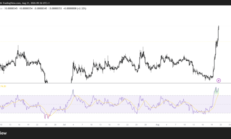Click the 7 date label following Aug 4

click(x=175, y=125)
